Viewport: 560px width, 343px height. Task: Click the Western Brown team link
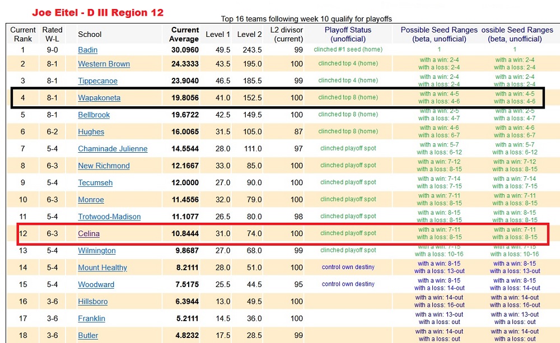pyautogui.click(x=104, y=64)
